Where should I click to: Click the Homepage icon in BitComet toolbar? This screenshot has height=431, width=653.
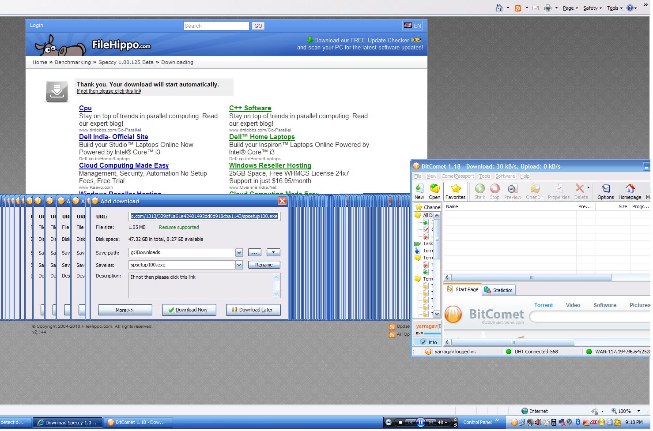(630, 191)
